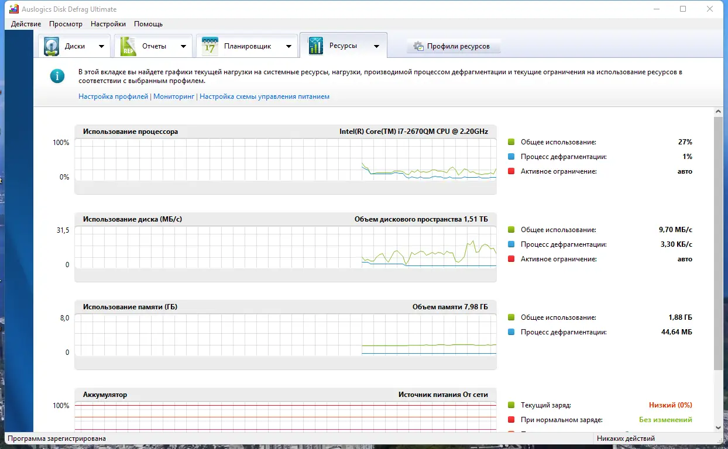The image size is (728, 449).
Task: Click the Аккумулятор section header
Action: click(105, 395)
